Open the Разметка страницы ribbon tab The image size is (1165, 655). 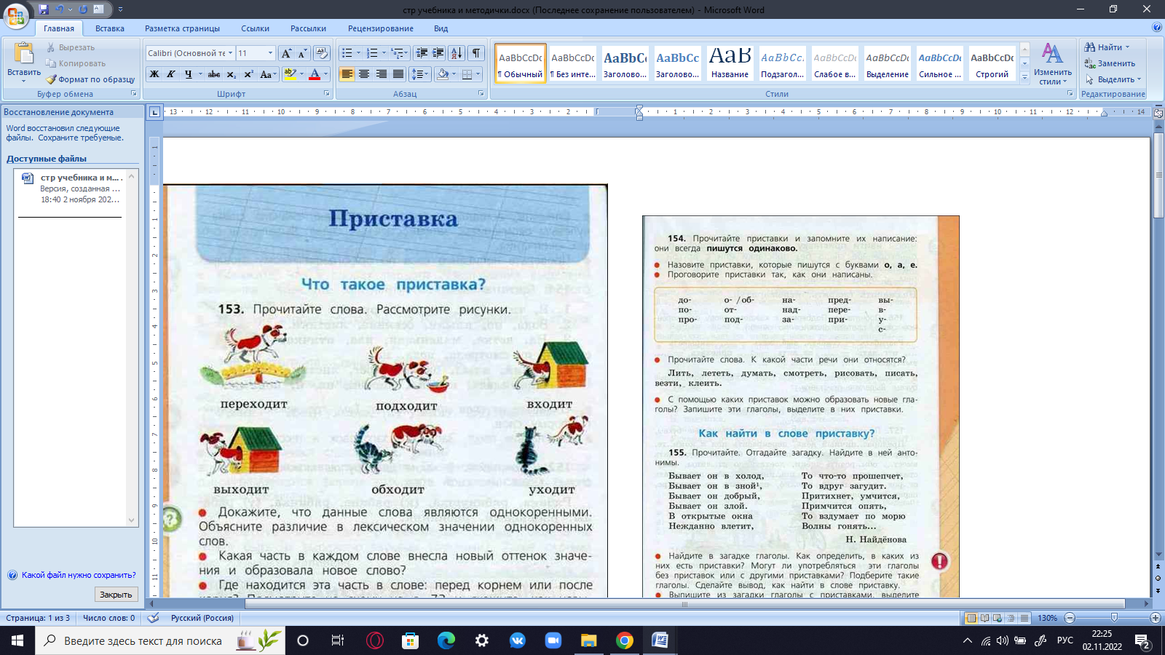pyautogui.click(x=182, y=28)
